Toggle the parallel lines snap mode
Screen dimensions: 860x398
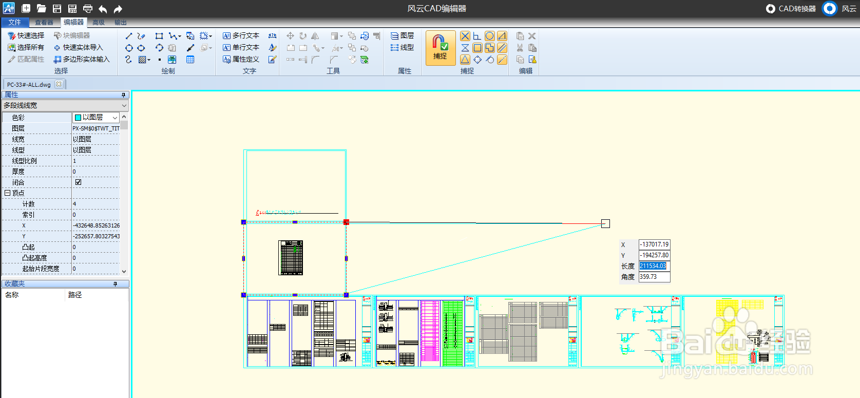502,48
